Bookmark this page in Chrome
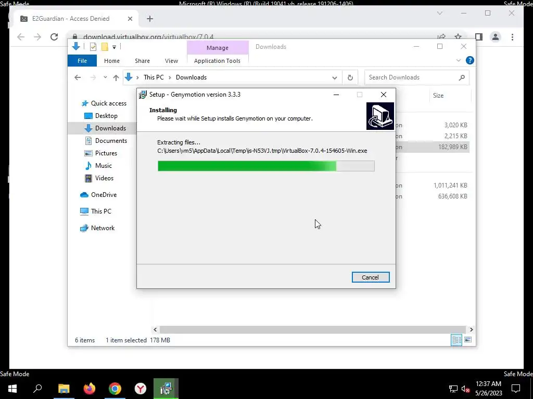The height and width of the screenshot is (399, 533). (x=458, y=37)
